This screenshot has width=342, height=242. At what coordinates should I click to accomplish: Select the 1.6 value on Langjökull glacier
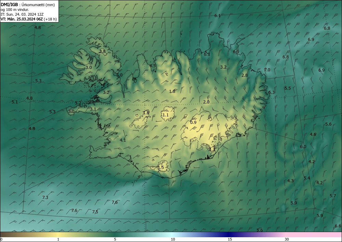146,113
